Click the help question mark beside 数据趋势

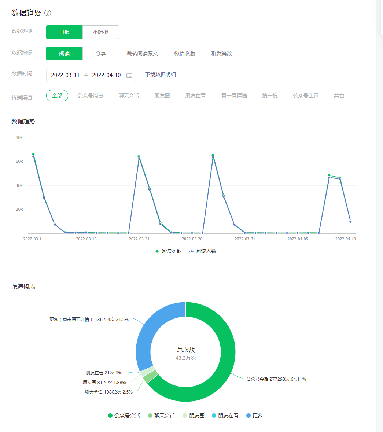tap(48, 13)
